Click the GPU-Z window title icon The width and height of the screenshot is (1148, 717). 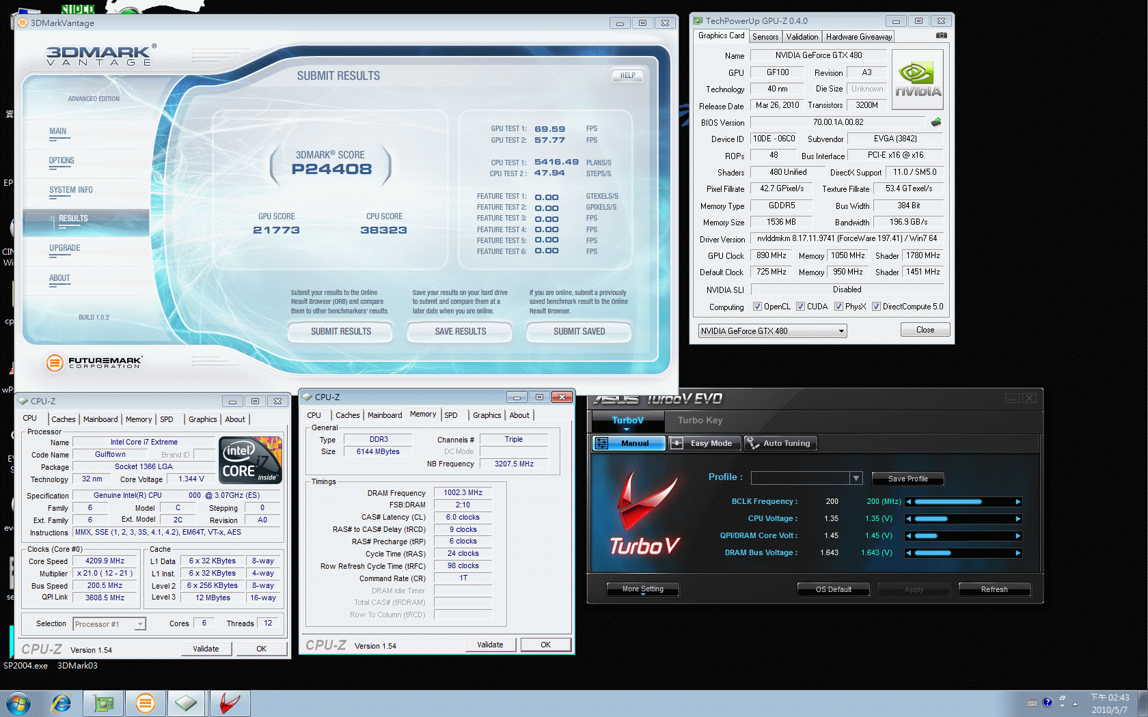[698, 20]
